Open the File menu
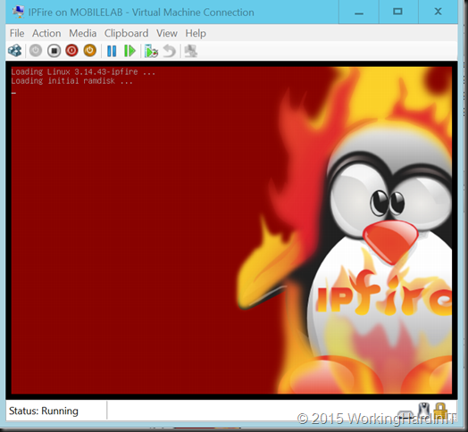468x432 pixels. (x=17, y=33)
